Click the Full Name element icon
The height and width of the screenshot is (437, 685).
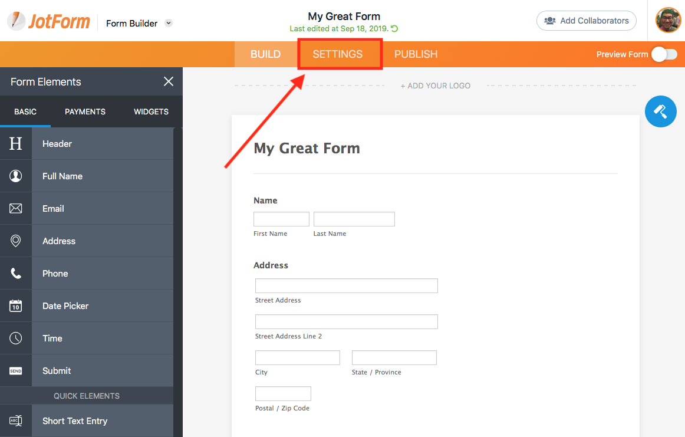coord(16,176)
